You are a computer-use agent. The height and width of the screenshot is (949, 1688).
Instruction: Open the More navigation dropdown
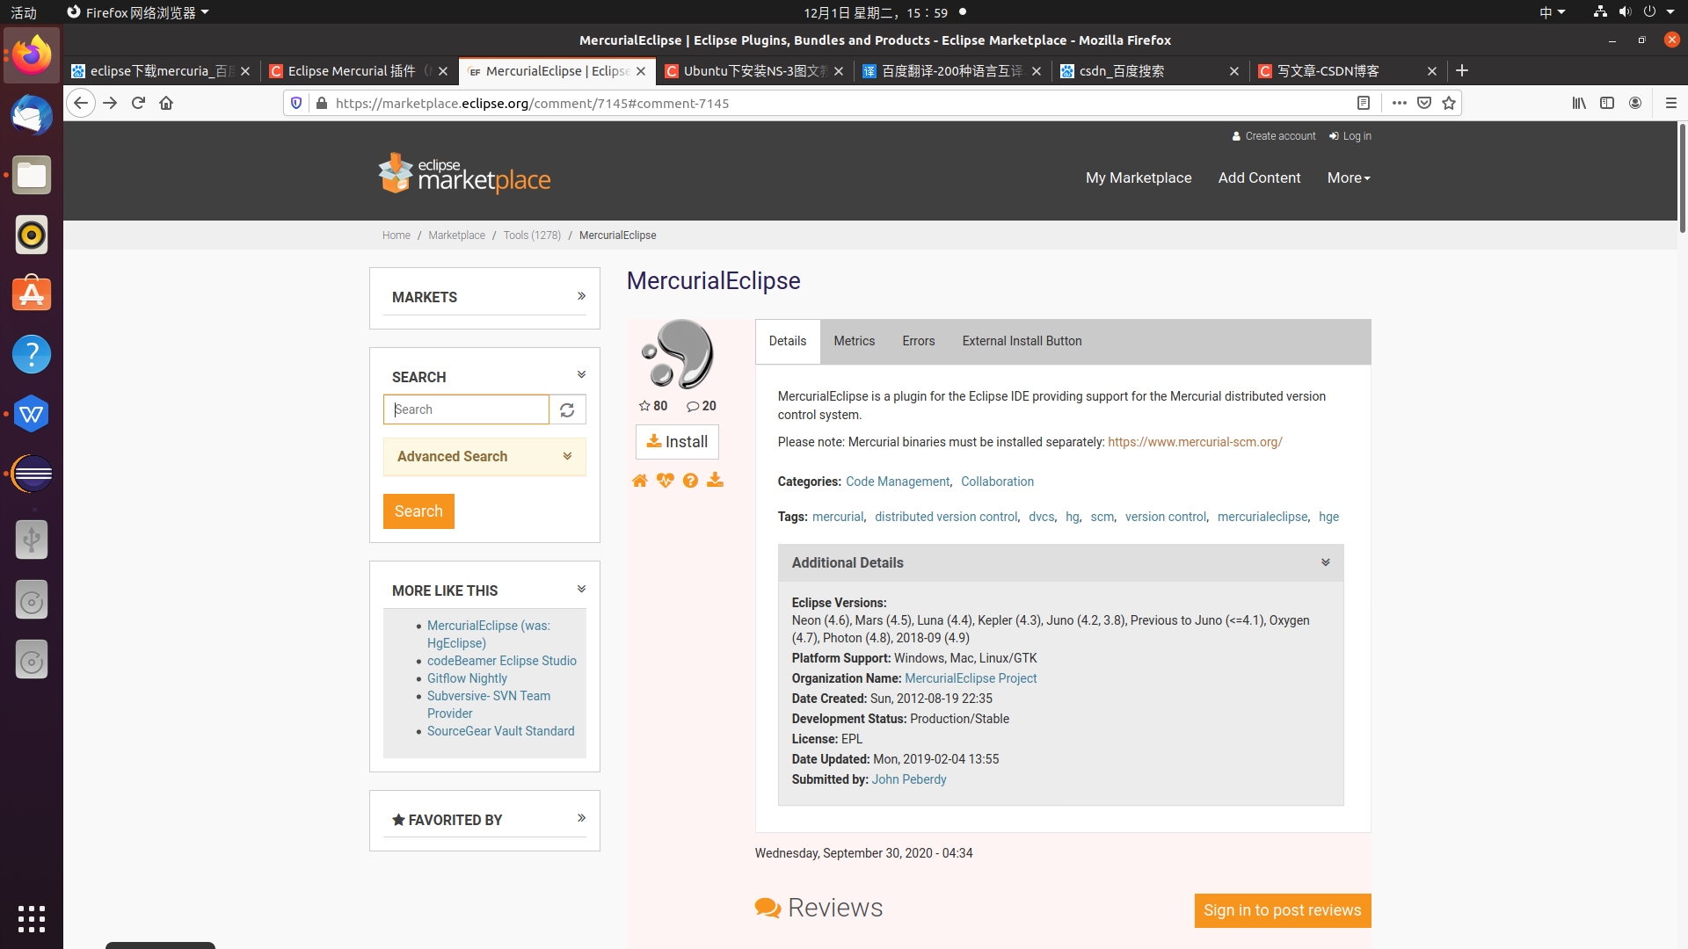click(1349, 177)
